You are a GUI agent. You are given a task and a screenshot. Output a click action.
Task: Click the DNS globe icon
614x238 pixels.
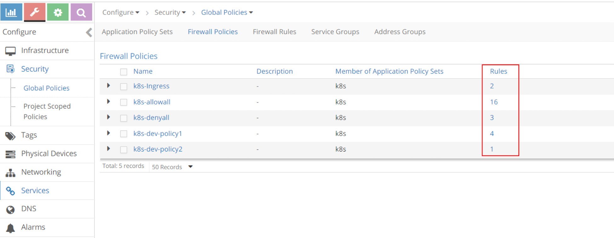tap(10, 209)
